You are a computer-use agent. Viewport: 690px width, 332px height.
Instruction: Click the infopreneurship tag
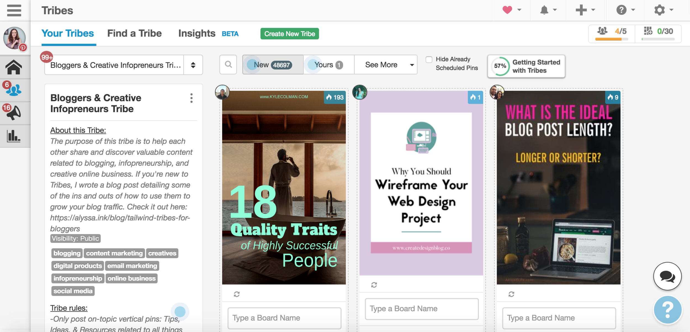(78, 278)
